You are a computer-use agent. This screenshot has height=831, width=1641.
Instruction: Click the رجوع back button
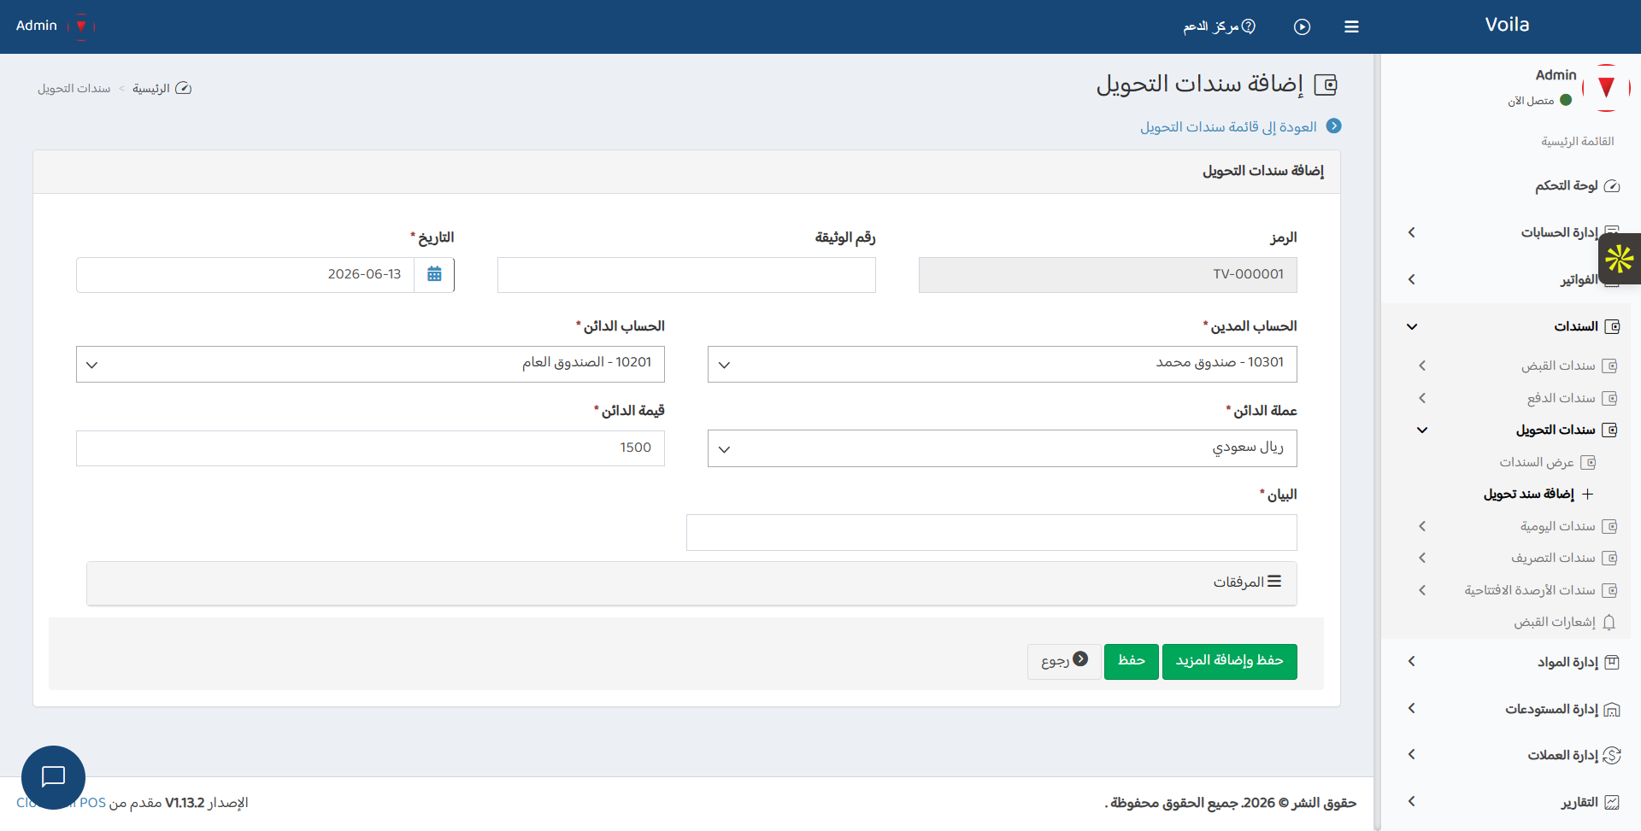[x=1064, y=662]
